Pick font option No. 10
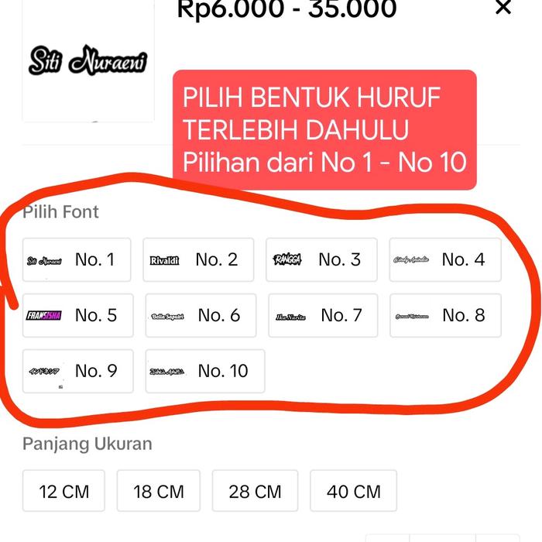Screen dimensions: 542x542 click(204, 371)
